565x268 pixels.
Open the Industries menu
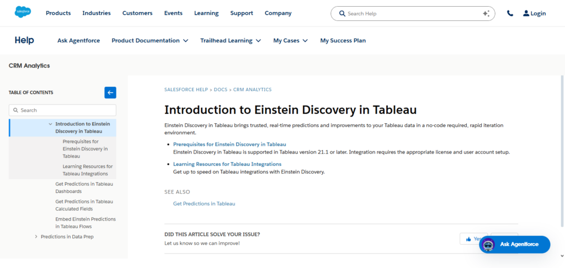(97, 13)
